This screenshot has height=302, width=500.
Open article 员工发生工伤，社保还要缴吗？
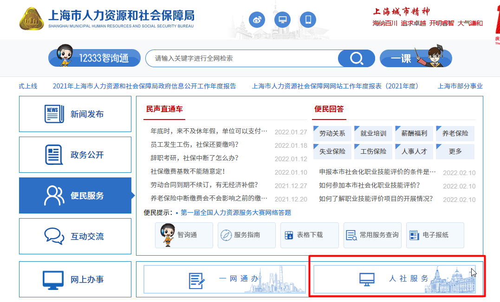tap(195, 145)
